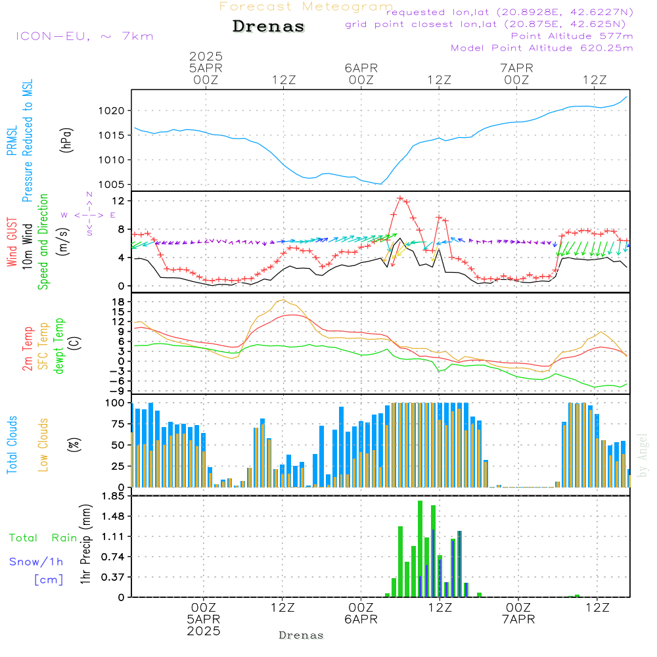The image size is (657, 657).
Task: Click the grid point closest lon,lat text
Action: [x=486, y=24]
